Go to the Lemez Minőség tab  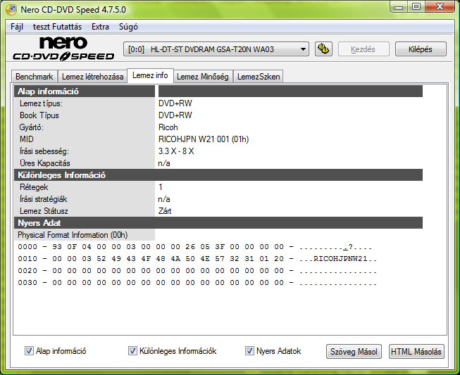[x=203, y=77]
